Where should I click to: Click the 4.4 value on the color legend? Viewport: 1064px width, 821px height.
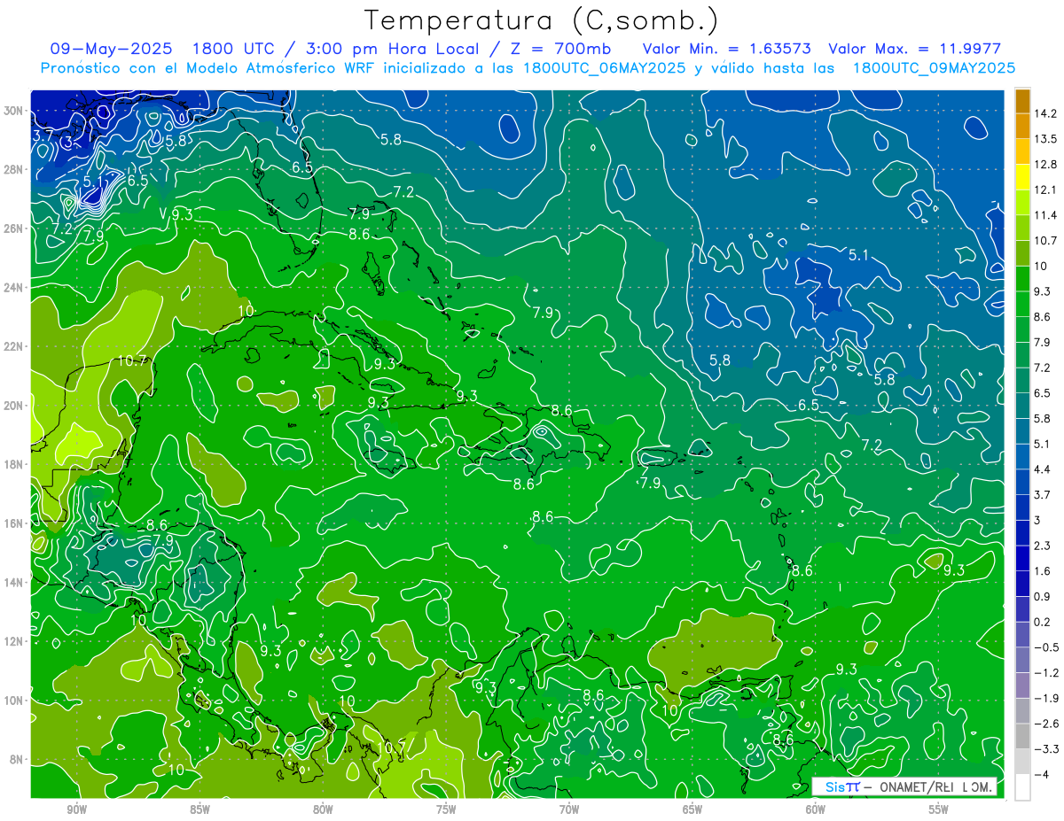1044,469
